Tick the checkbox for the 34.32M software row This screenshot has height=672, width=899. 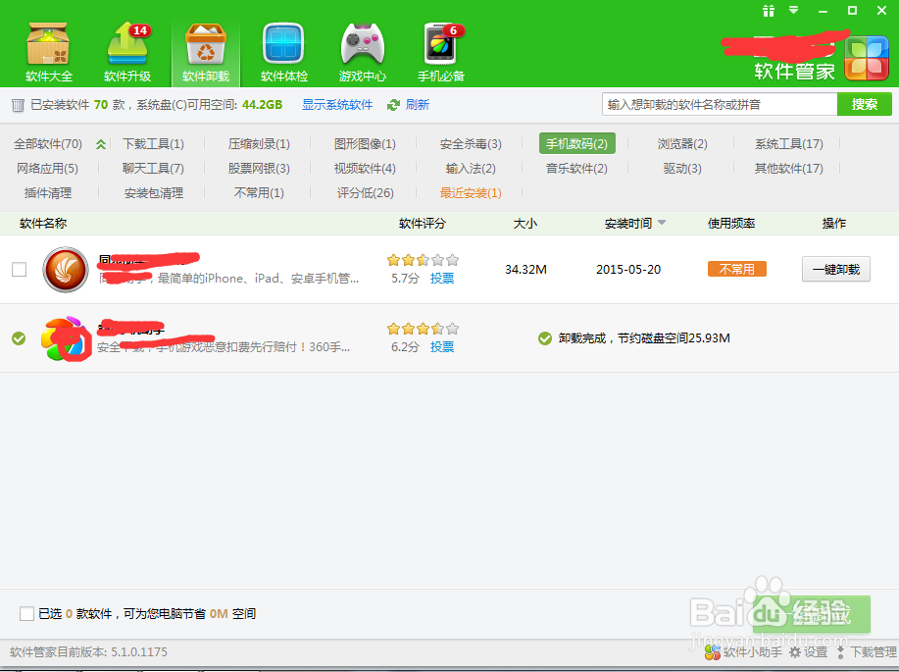(19, 269)
